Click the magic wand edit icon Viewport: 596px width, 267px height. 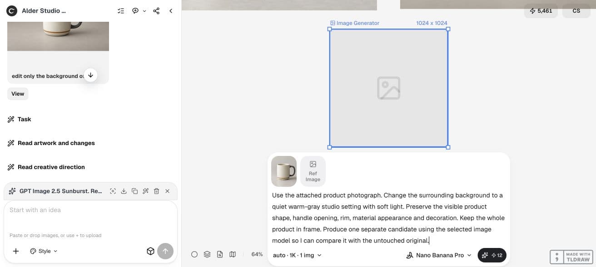(145, 191)
